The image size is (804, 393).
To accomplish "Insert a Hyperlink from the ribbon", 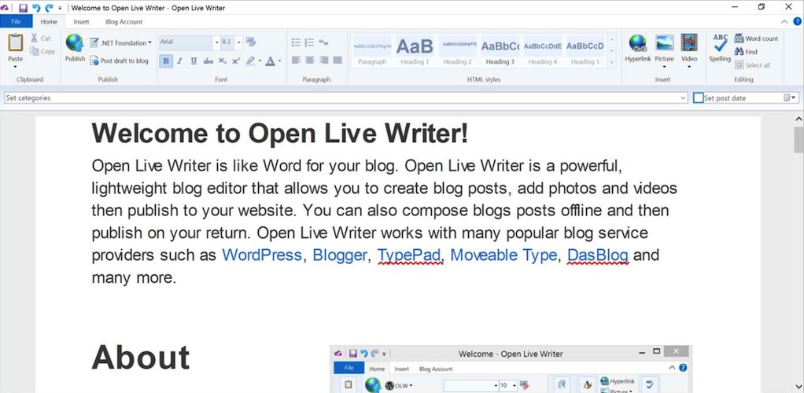I will pos(637,44).
